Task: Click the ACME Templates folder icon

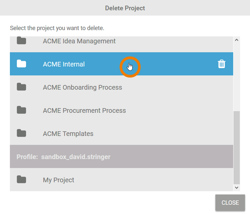Action: (x=21, y=133)
